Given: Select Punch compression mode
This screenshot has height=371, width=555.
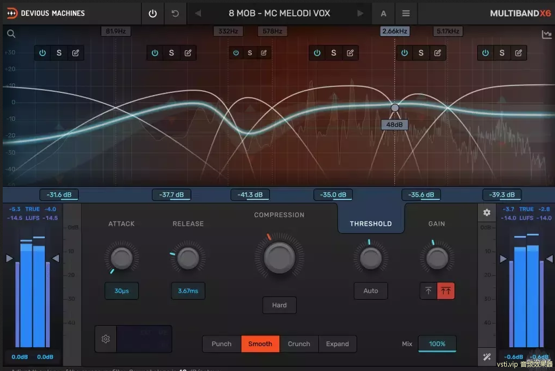Looking at the screenshot, I should point(222,344).
